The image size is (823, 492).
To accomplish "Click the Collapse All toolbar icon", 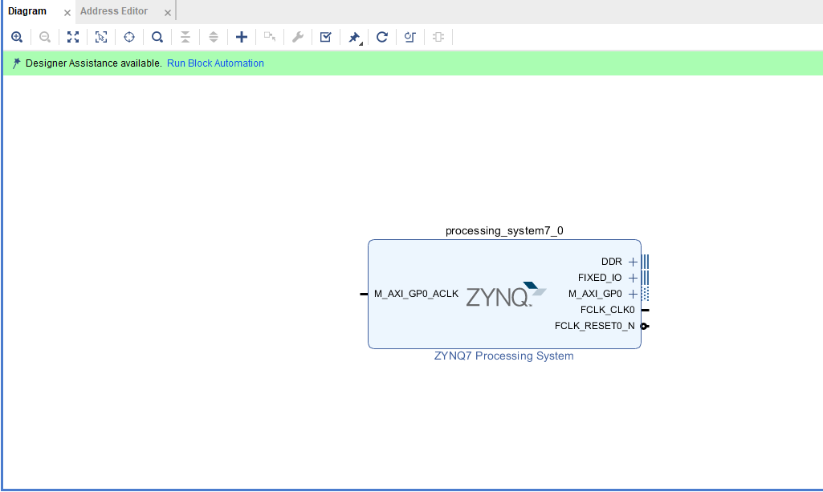I will (185, 37).
